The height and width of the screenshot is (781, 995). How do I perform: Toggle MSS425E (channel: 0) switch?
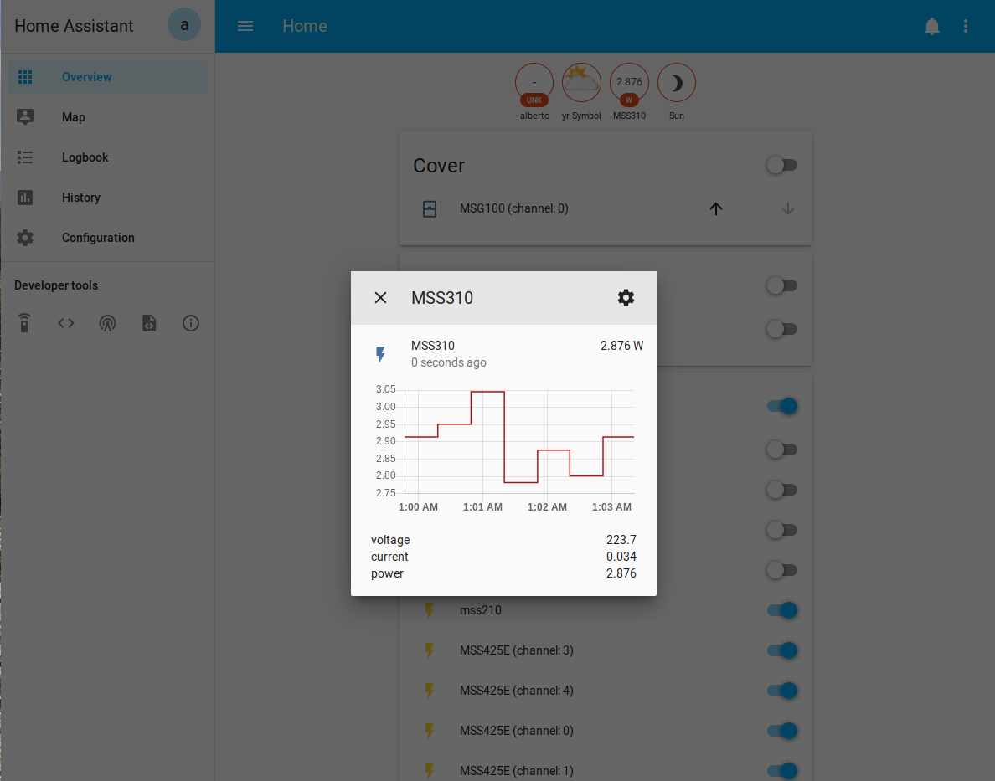click(781, 731)
